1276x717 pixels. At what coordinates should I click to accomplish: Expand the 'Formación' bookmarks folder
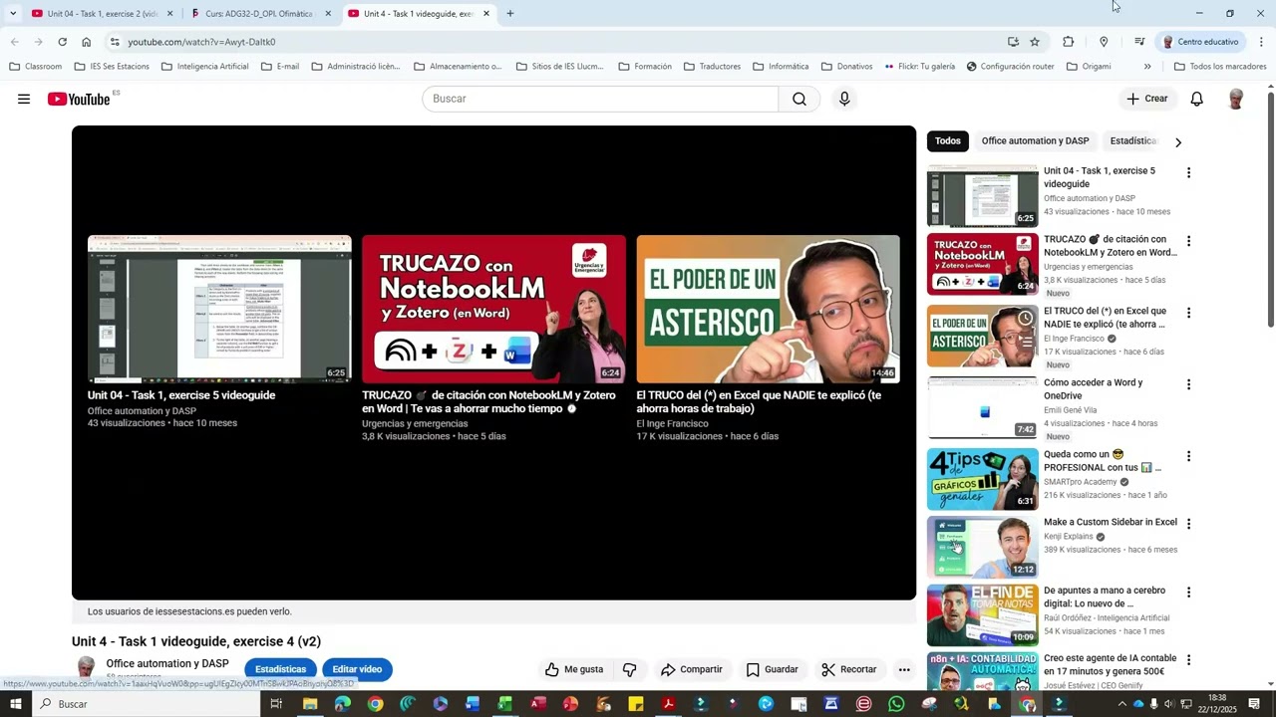click(645, 67)
